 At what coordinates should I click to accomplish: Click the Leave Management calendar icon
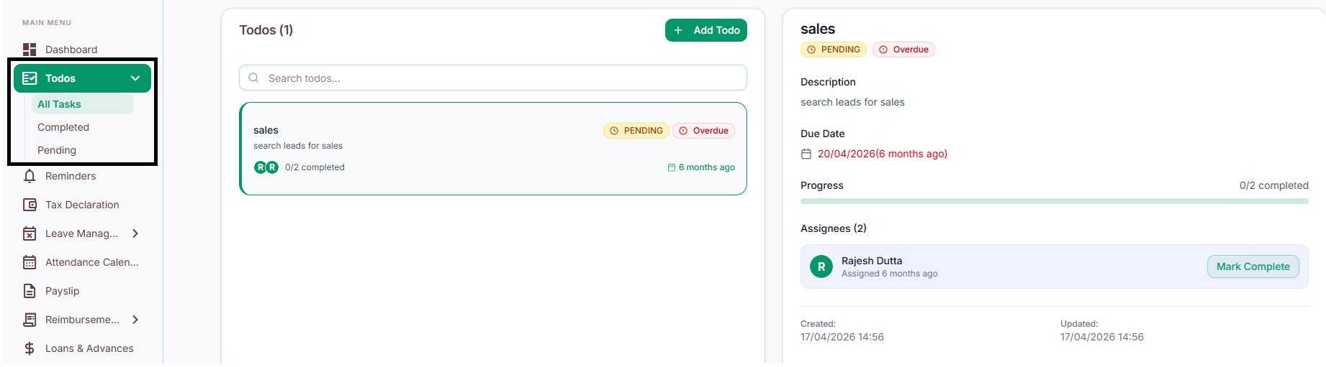click(x=30, y=233)
